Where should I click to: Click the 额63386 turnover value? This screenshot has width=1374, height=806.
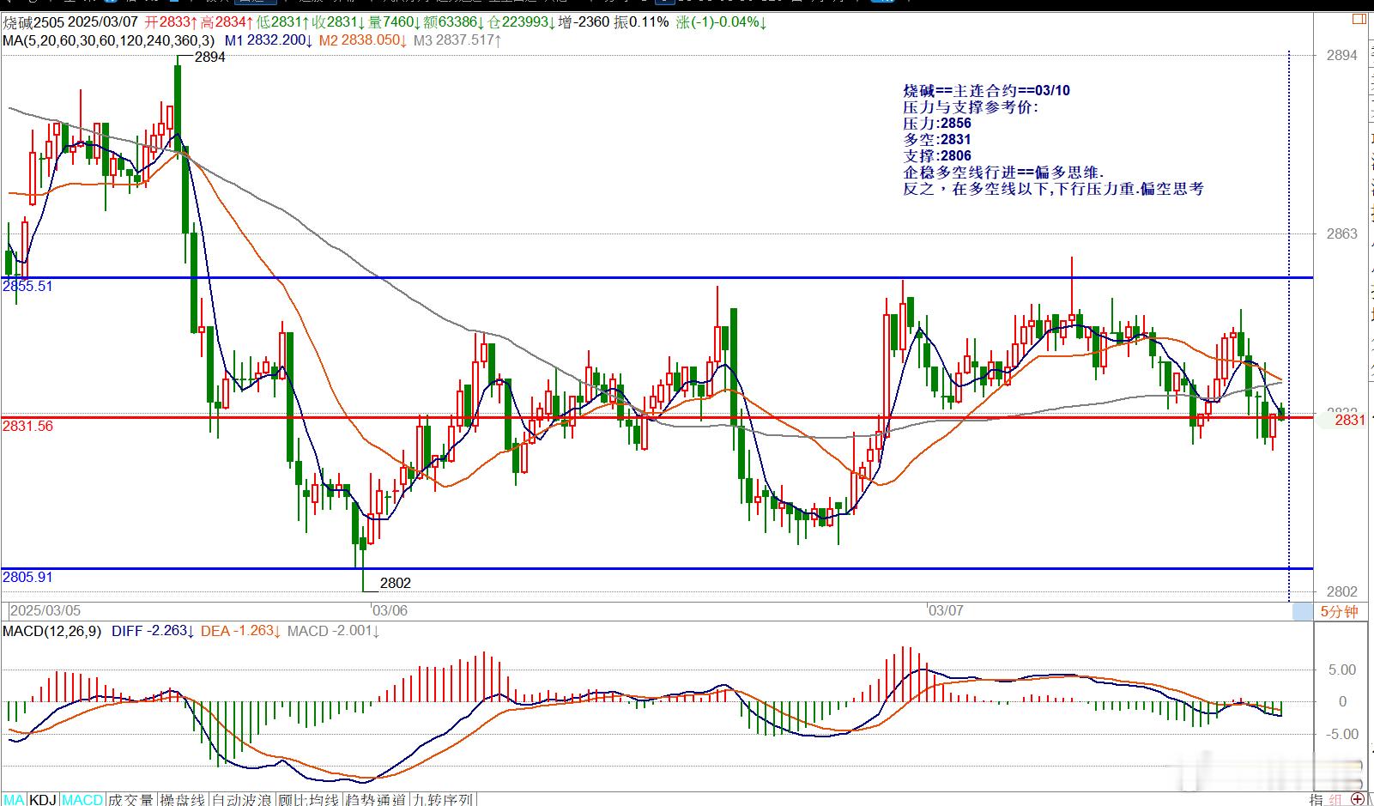[x=455, y=22]
